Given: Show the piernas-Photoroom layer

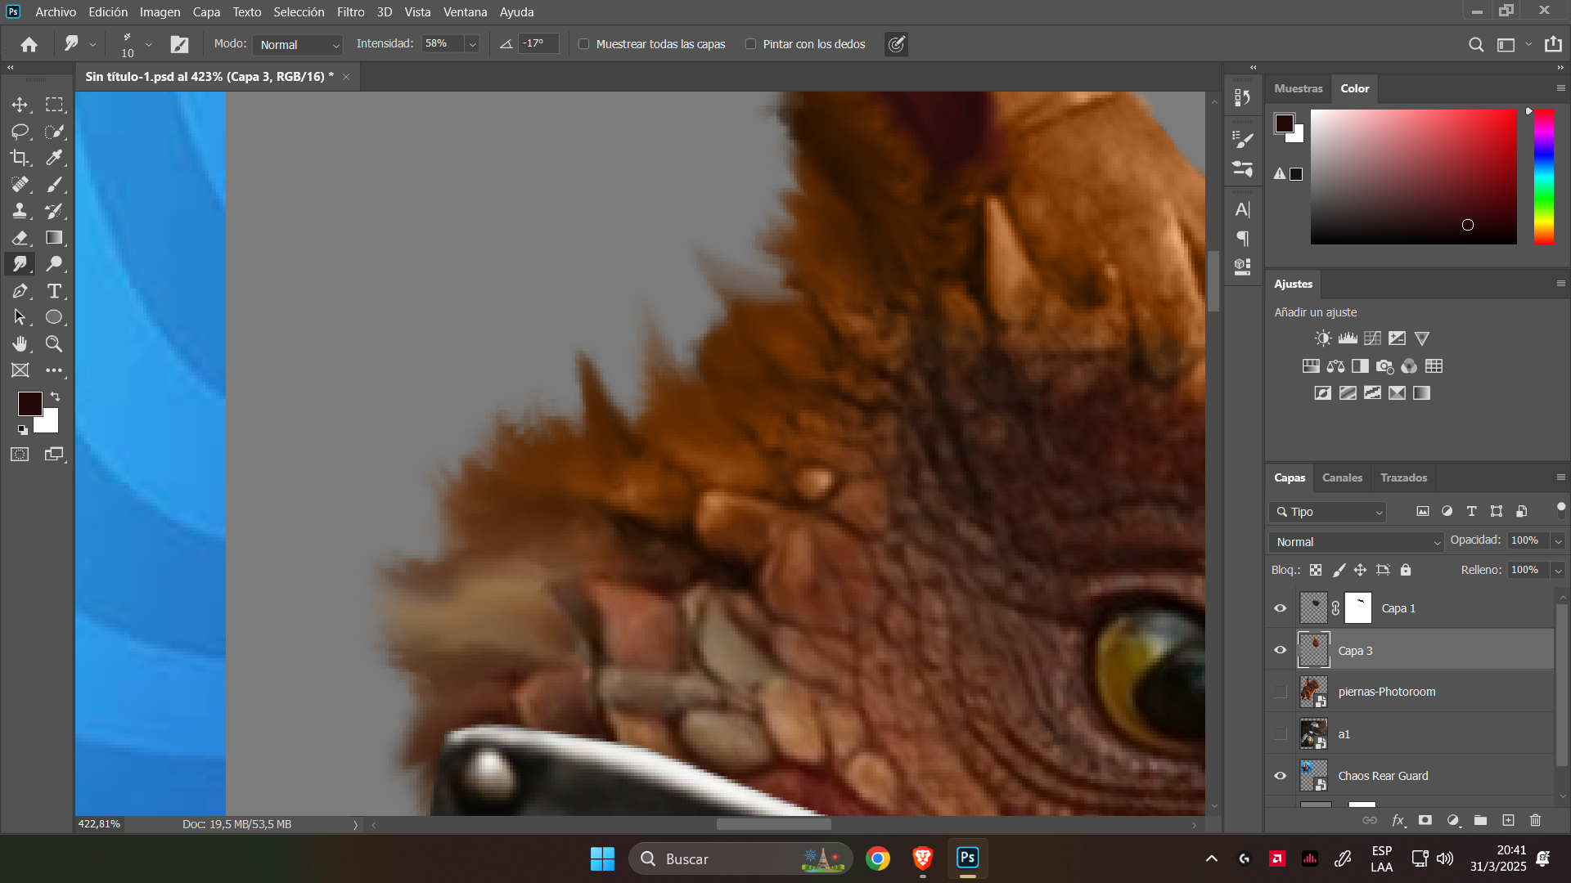Looking at the screenshot, I should 1281,692.
